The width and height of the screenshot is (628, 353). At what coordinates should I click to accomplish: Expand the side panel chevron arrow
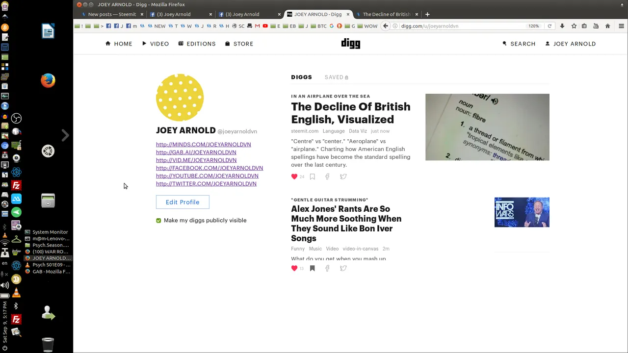tap(65, 135)
